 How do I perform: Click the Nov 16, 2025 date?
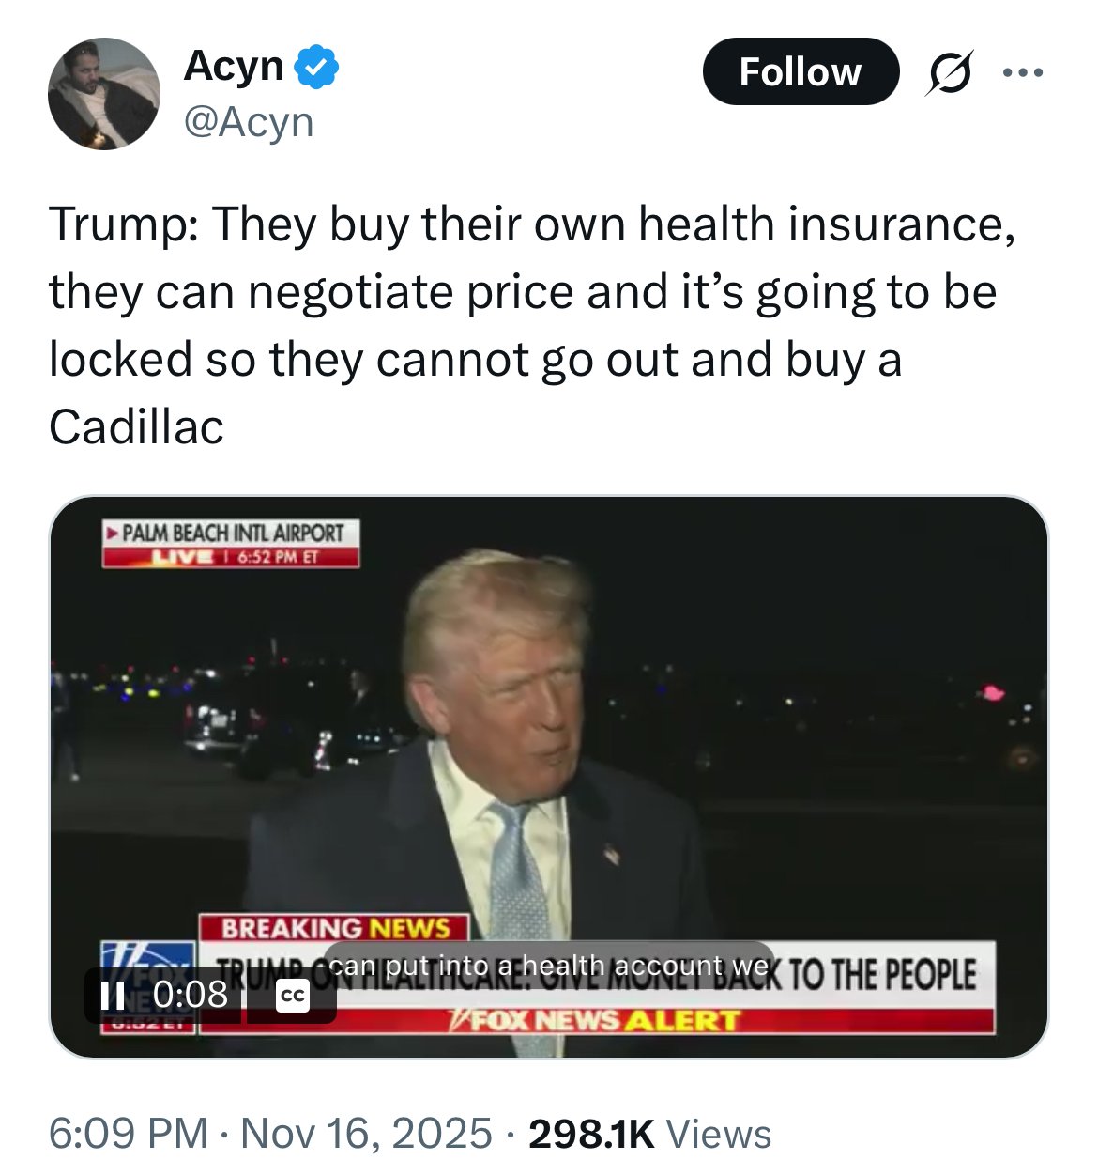point(366,1133)
